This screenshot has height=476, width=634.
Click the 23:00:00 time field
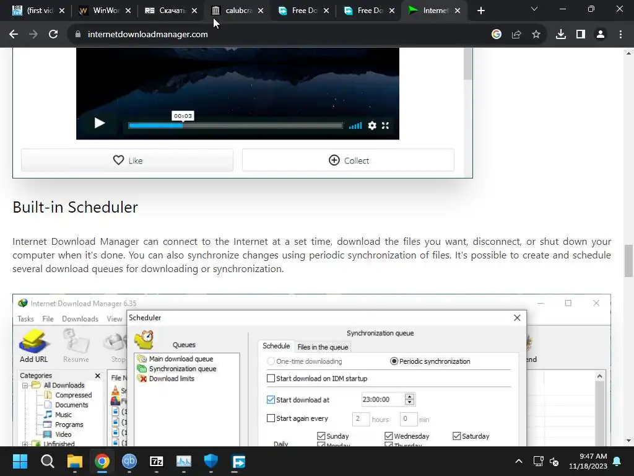(x=383, y=400)
